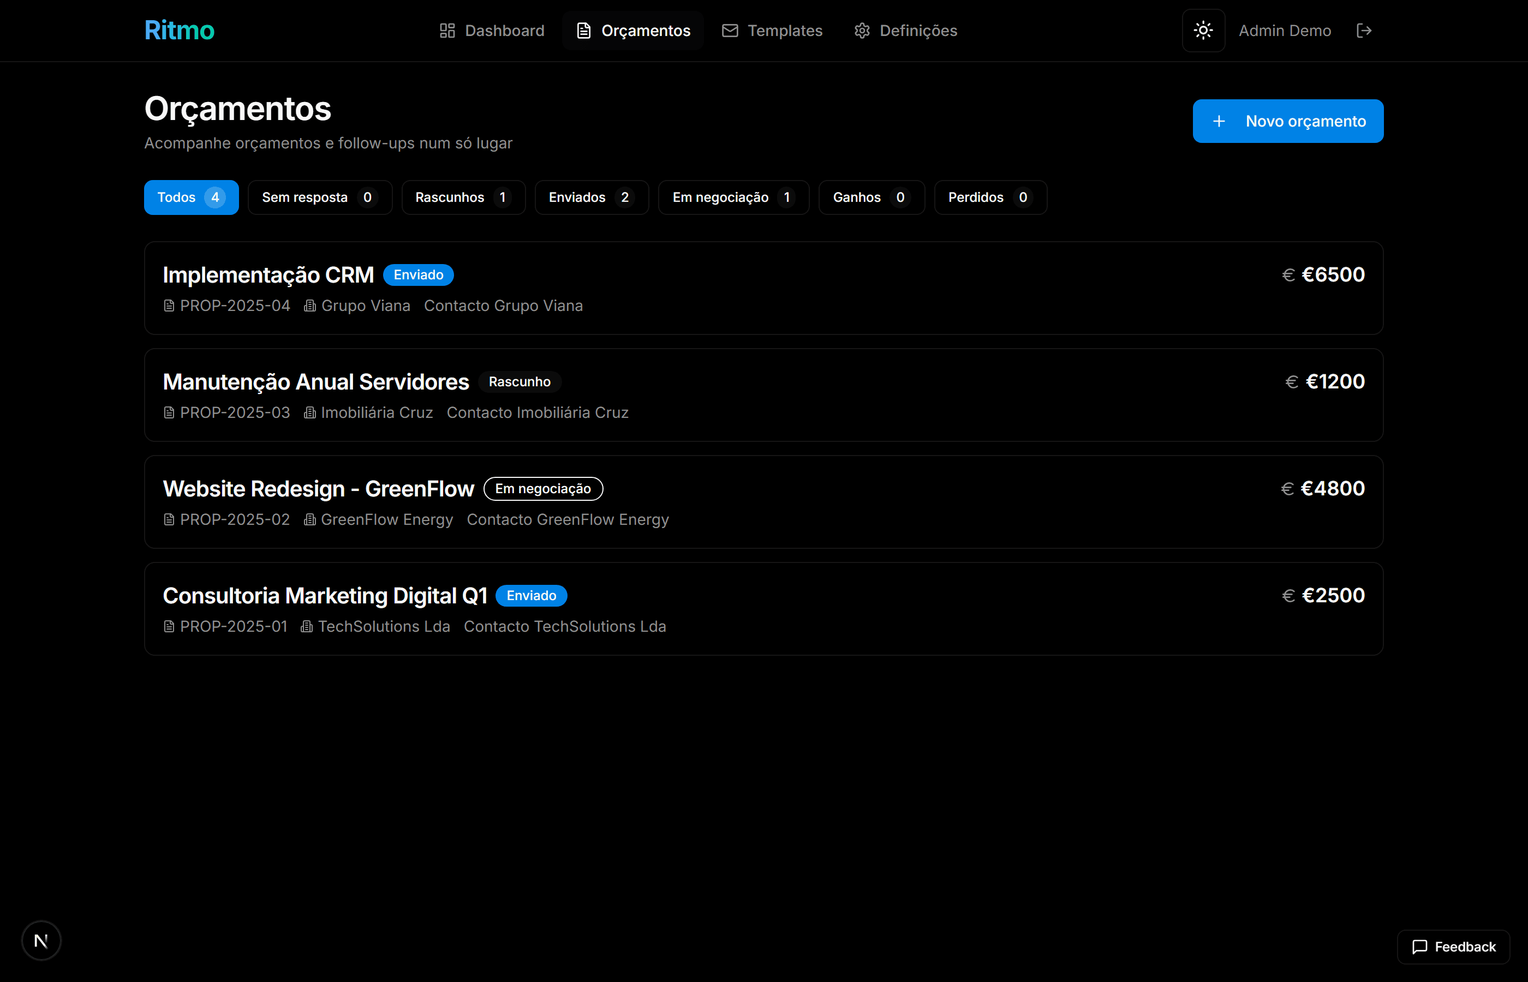
Task: Toggle the light/dark theme sun icon
Action: coord(1203,31)
